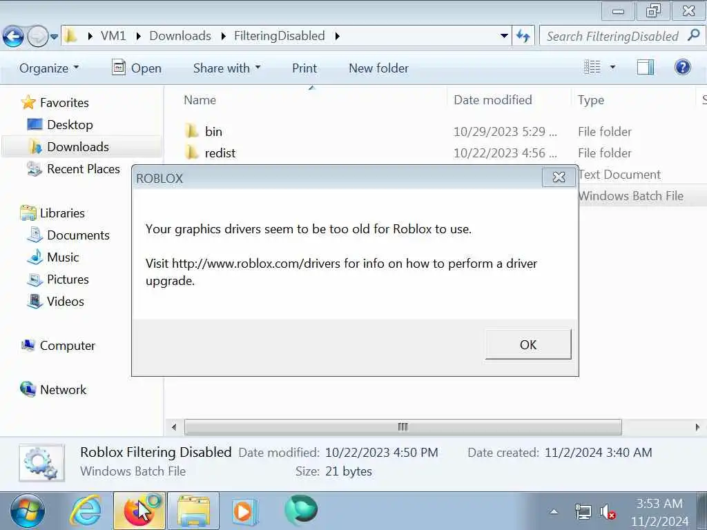Screen dimensions: 707x530
Task: Create a New folder
Action: [x=379, y=68]
